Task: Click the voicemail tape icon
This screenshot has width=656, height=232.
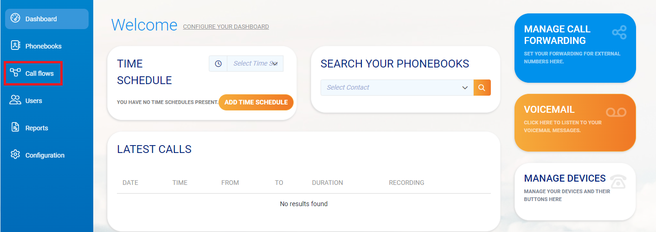Action: pyautogui.click(x=616, y=112)
